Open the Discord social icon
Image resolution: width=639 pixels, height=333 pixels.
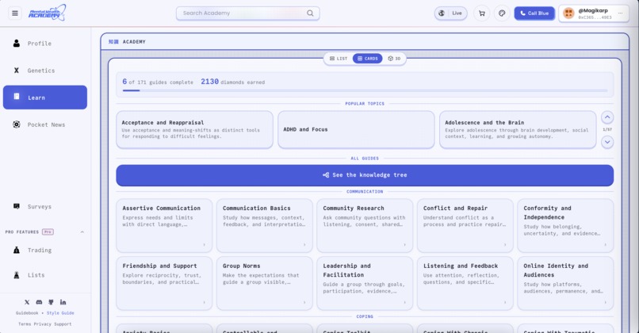click(39, 302)
